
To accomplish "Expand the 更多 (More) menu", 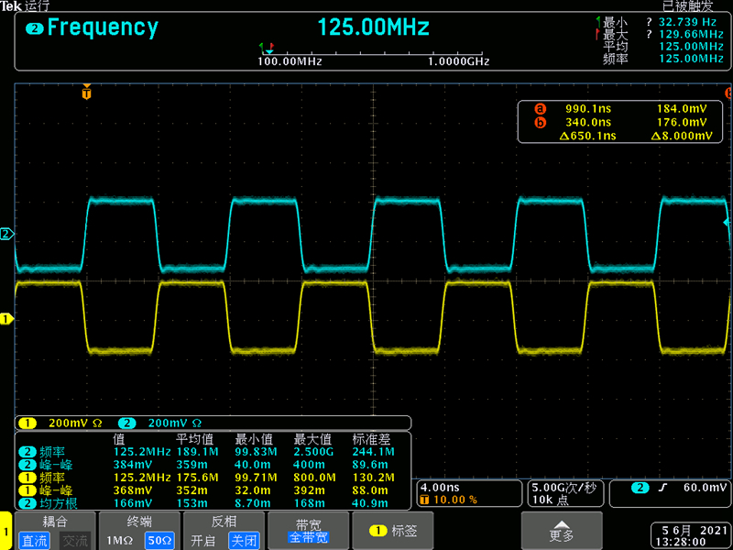I will point(562,530).
